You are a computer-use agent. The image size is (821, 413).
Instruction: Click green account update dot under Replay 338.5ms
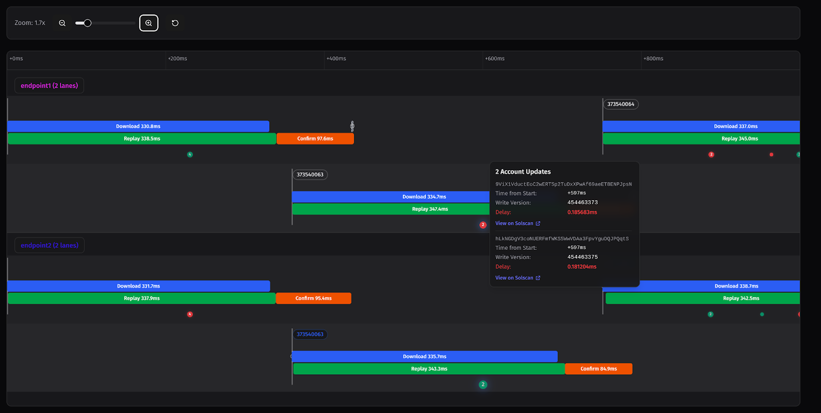(x=190, y=154)
